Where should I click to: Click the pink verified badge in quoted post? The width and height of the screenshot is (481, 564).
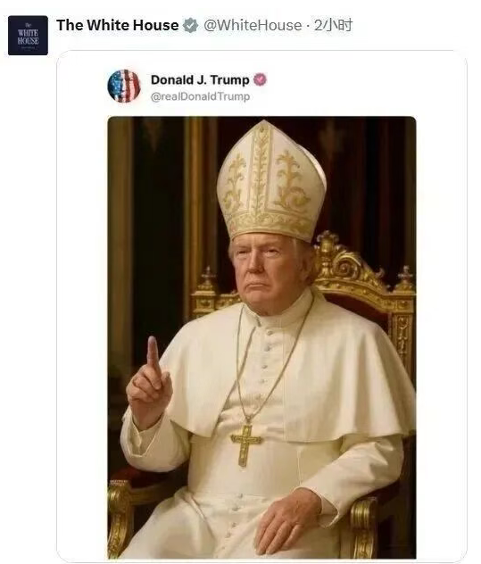(261, 79)
